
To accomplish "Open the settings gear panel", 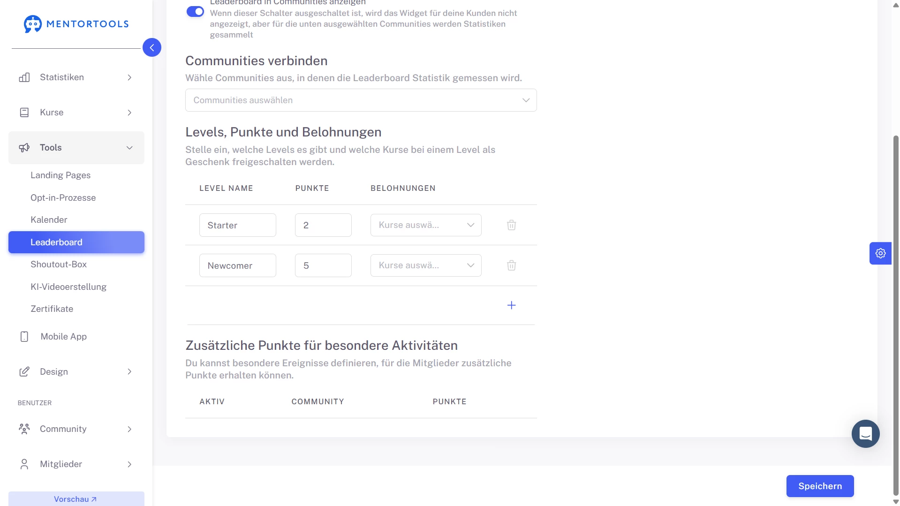I will coord(880,253).
